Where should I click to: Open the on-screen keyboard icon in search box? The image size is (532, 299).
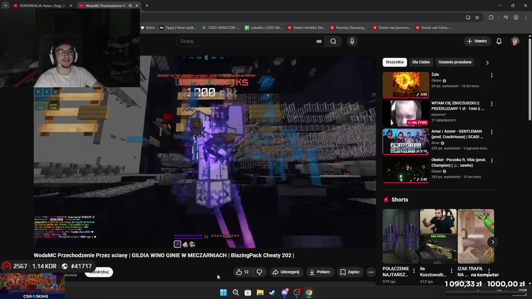click(x=319, y=41)
